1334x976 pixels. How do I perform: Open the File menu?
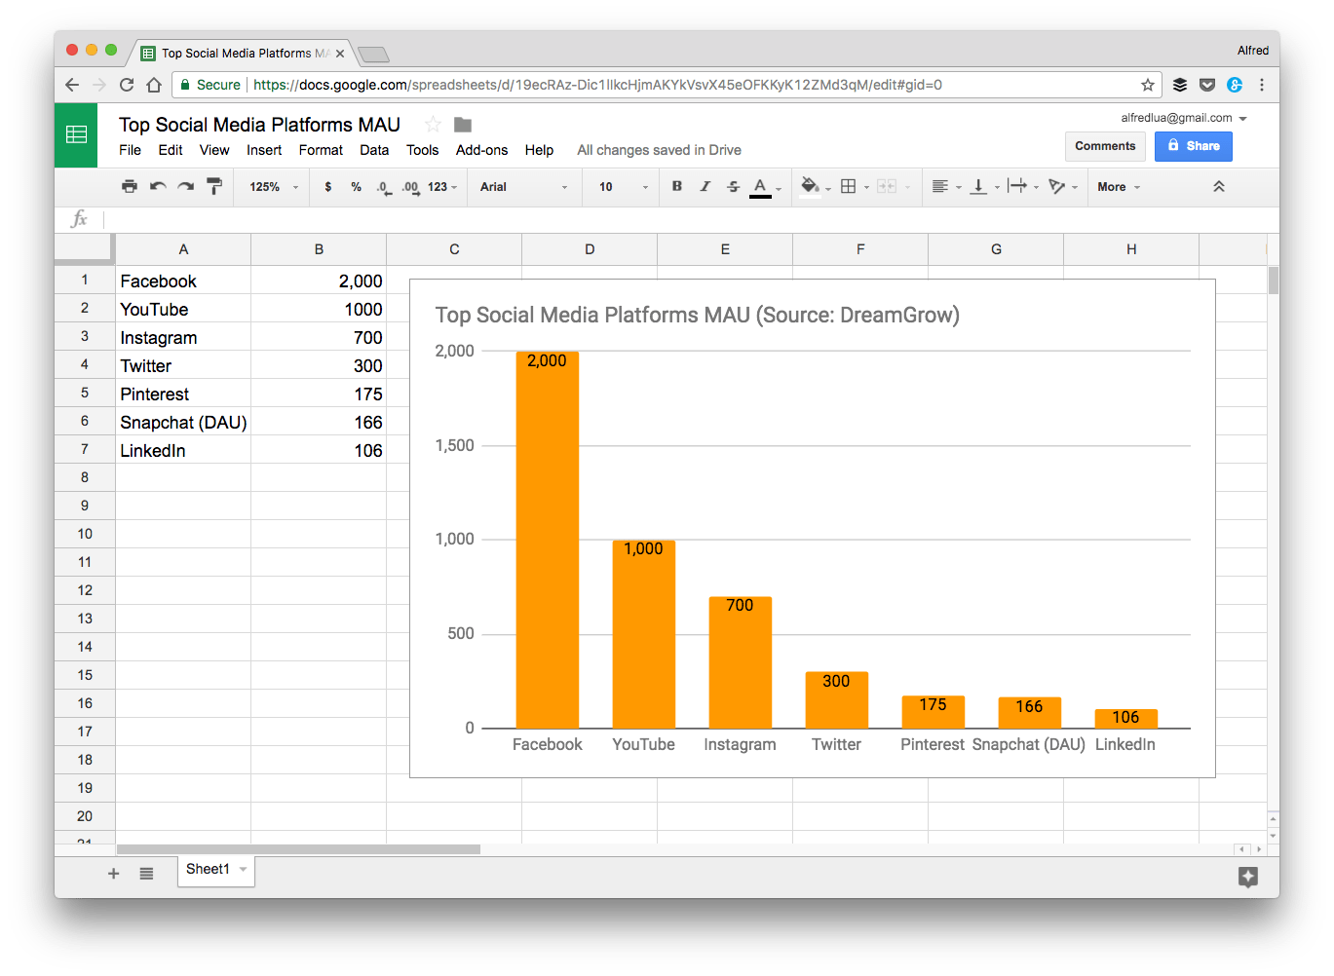130,150
